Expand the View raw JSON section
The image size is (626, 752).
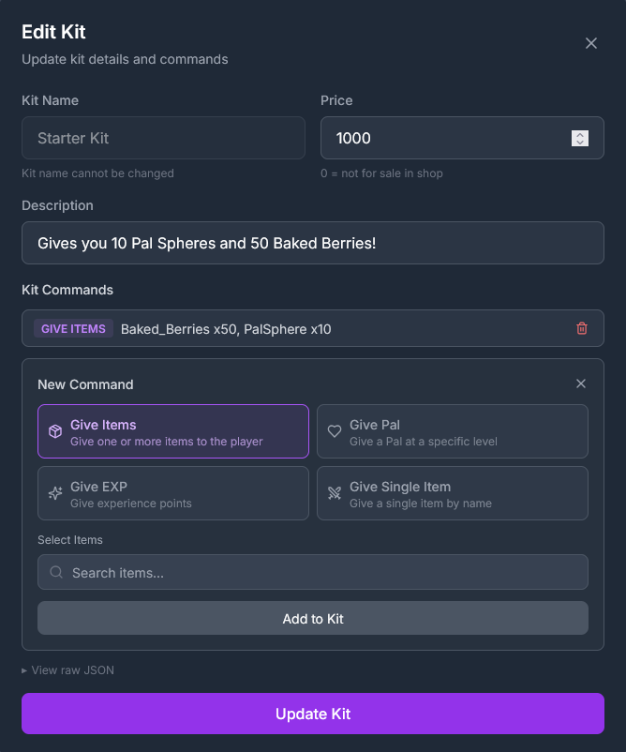pyautogui.click(x=68, y=669)
